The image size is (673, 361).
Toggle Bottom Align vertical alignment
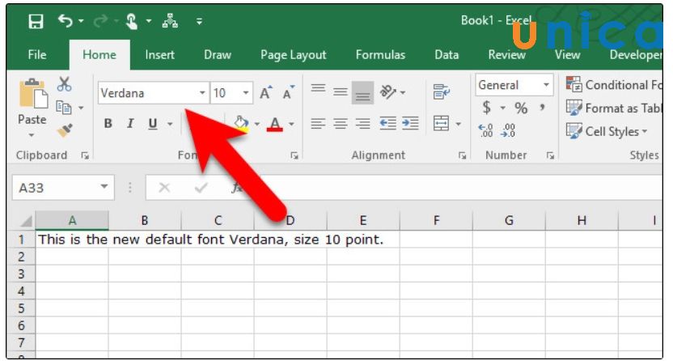[x=362, y=92]
